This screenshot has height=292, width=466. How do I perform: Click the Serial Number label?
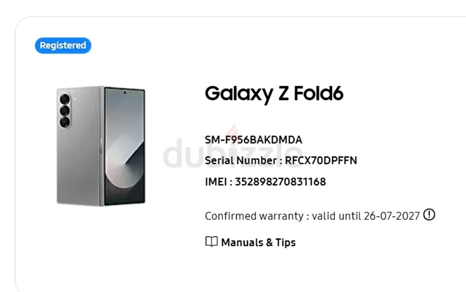tap(241, 161)
